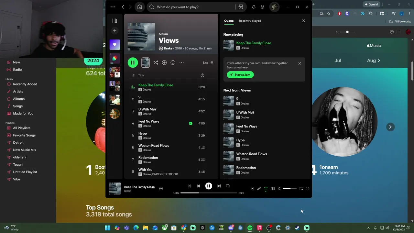This screenshot has width=414, height=233.
Task: Adjust Apple Music volume slider
Action: [x=347, y=32]
